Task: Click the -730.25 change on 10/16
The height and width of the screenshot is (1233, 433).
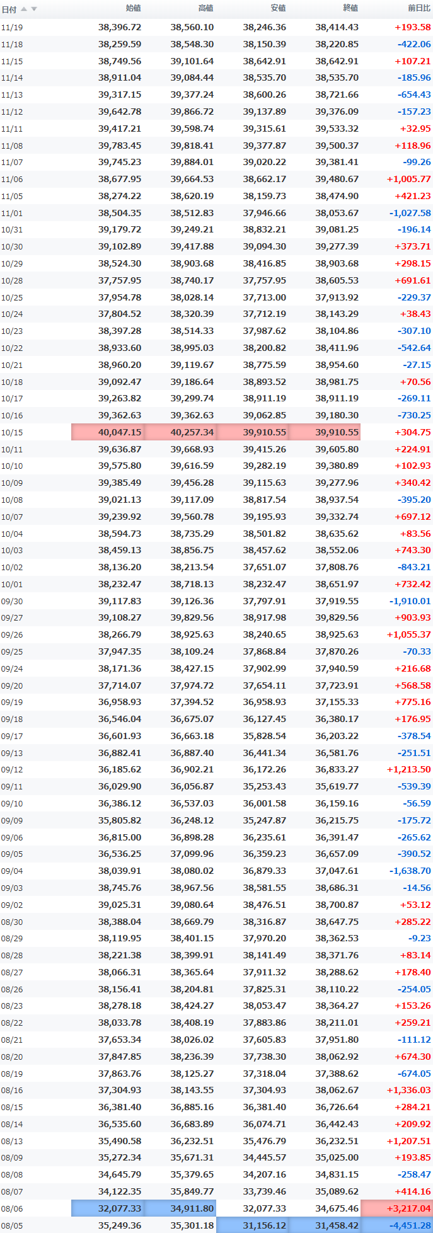Action: pos(414,415)
